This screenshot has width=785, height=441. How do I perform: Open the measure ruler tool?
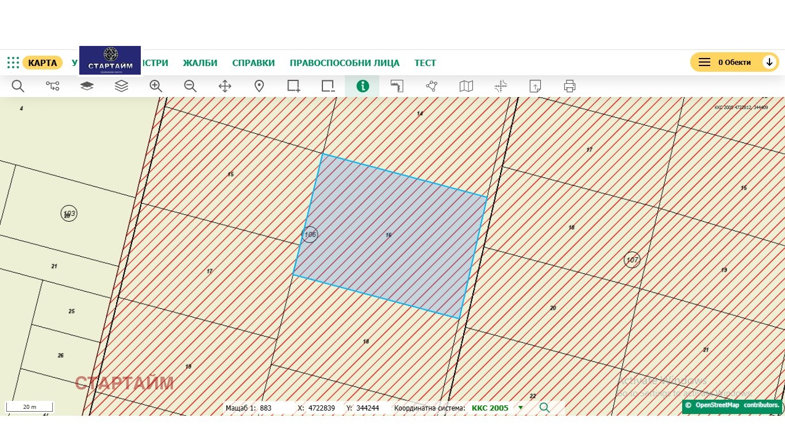pos(397,86)
